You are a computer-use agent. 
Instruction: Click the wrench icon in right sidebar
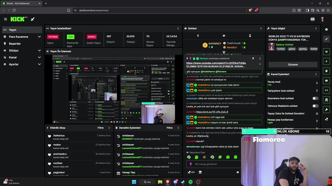click(x=326, y=110)
